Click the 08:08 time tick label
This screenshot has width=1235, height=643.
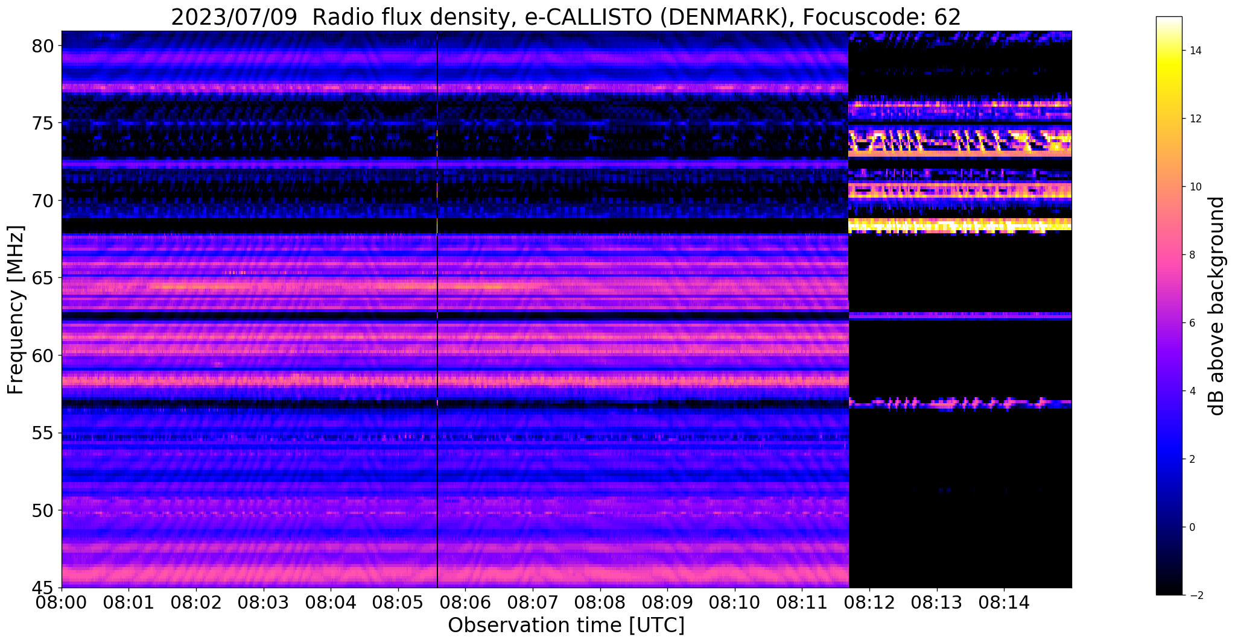coord(600,602)
